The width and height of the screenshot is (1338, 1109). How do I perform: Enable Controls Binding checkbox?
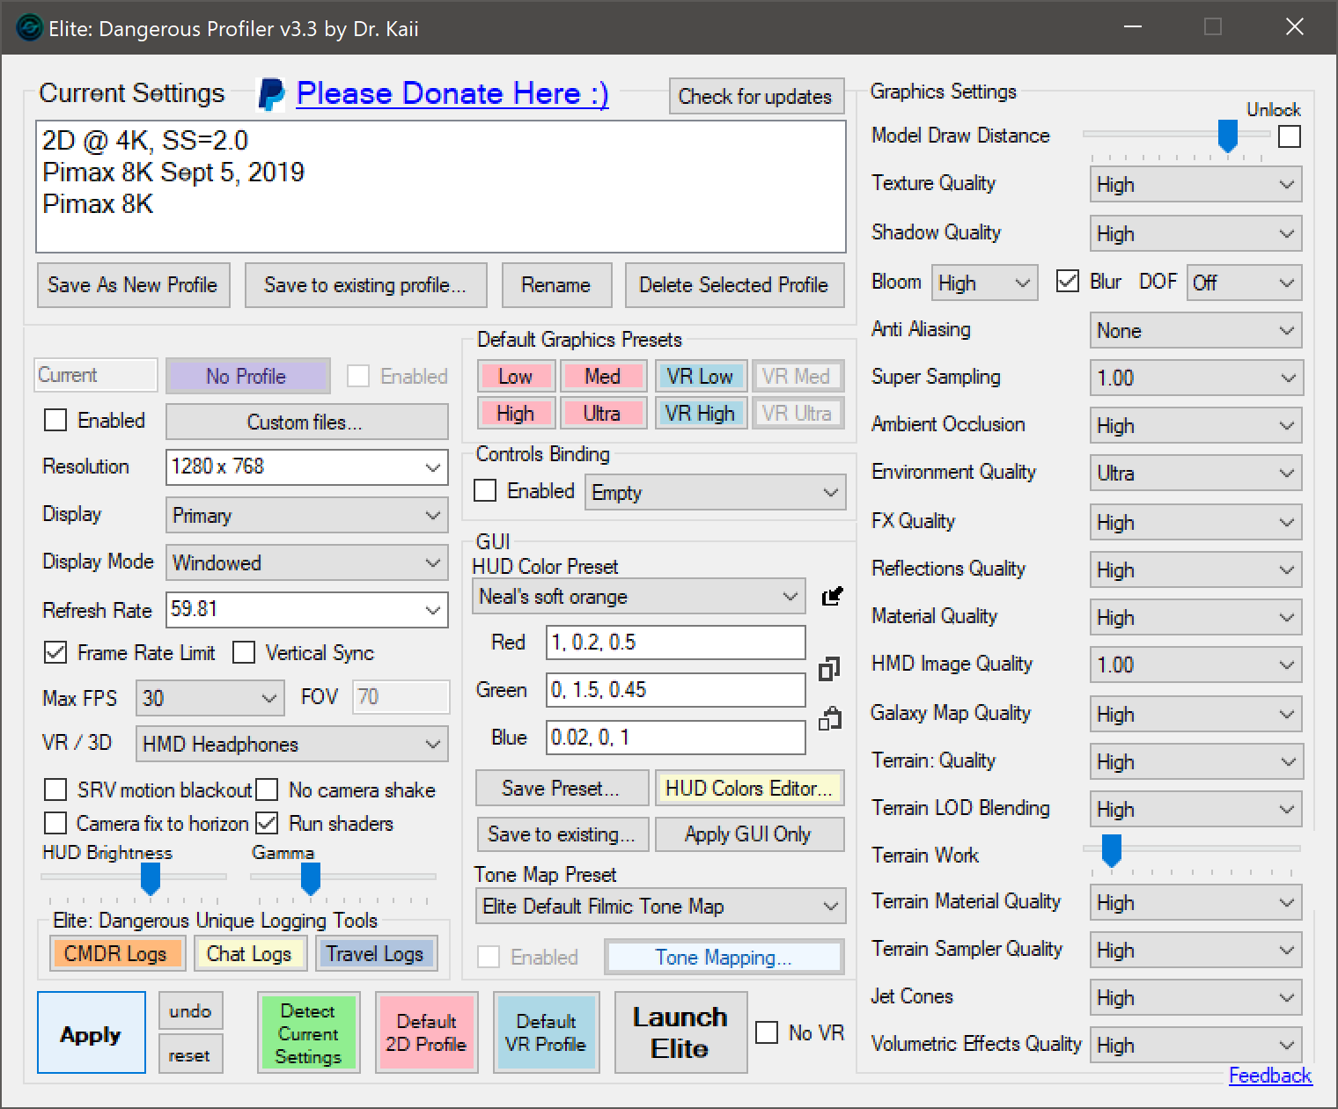pos(485,491)
